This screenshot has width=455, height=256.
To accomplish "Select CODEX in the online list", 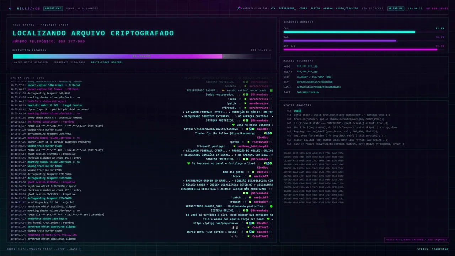I will [x=303, y=8].
